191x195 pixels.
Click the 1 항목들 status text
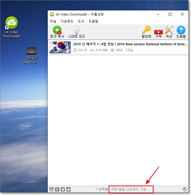tap(102, 189)
